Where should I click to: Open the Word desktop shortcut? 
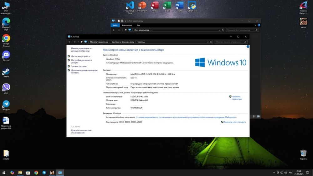click(179, 7)
